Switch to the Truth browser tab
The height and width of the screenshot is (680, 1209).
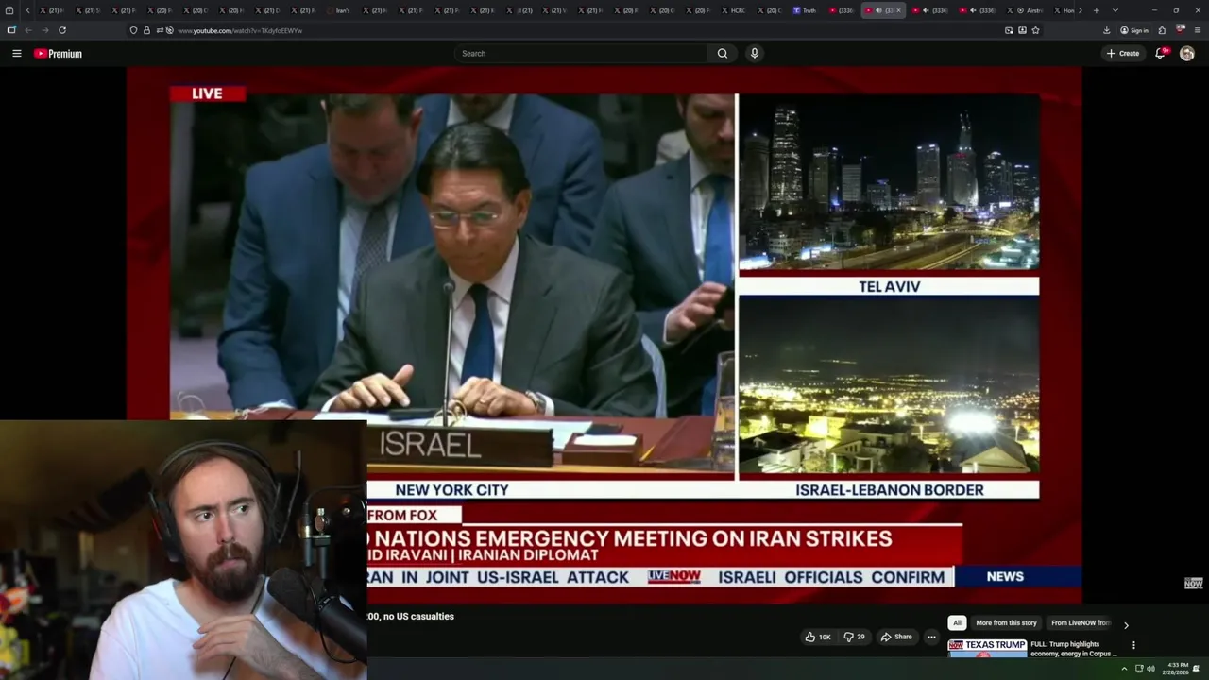pos(805,10)
